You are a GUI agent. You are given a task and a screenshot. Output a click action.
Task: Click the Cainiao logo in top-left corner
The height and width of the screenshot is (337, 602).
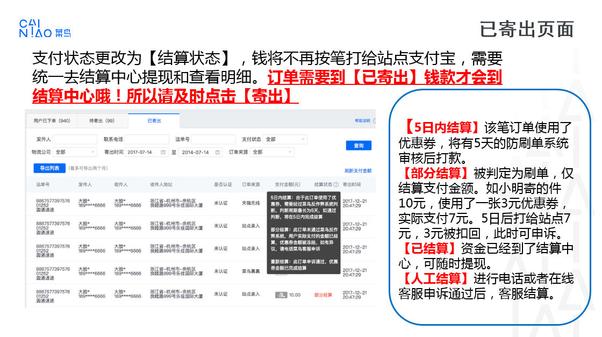(45, 28)
